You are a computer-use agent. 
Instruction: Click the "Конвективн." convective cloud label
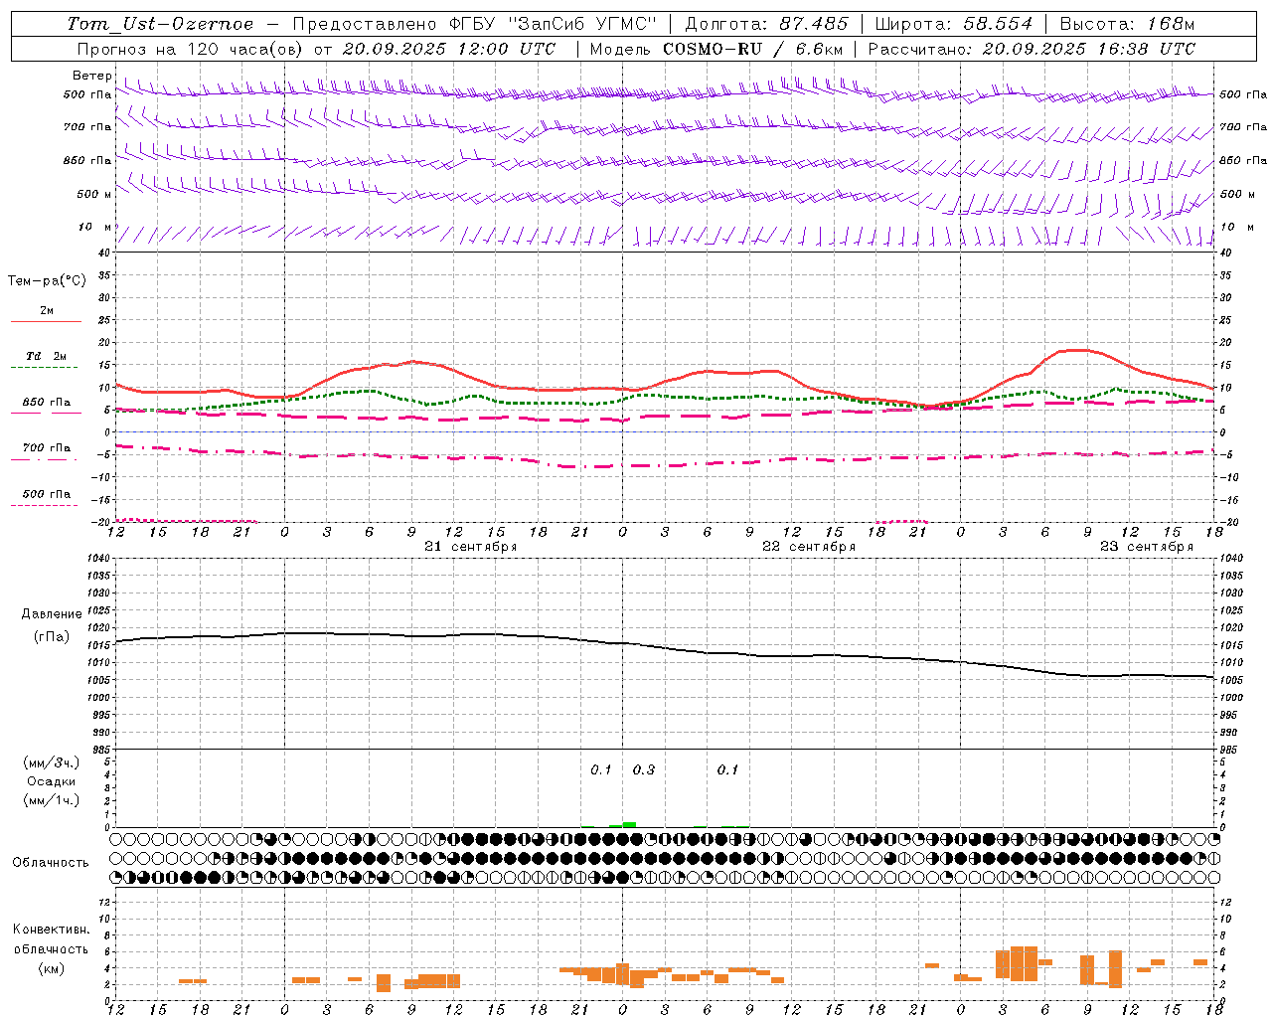pos(52,930)
